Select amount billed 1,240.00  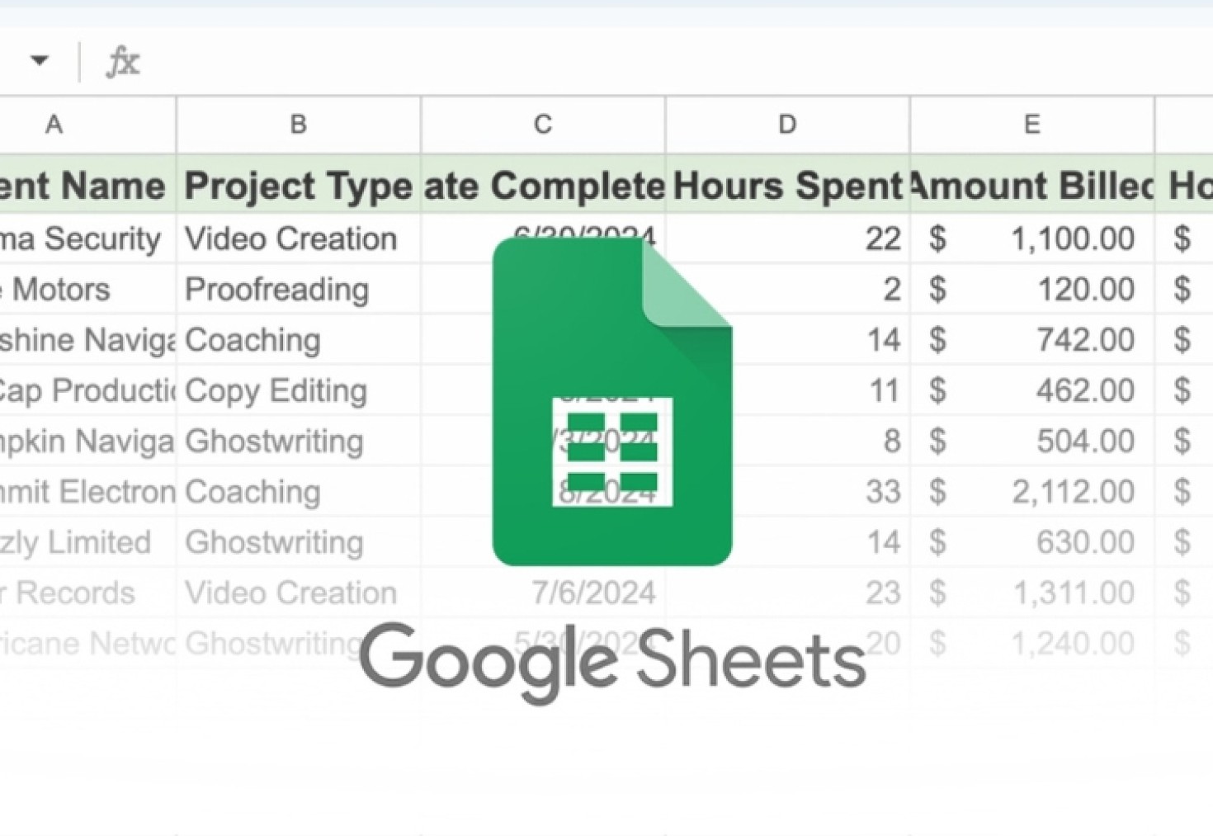coord(1032,643)
